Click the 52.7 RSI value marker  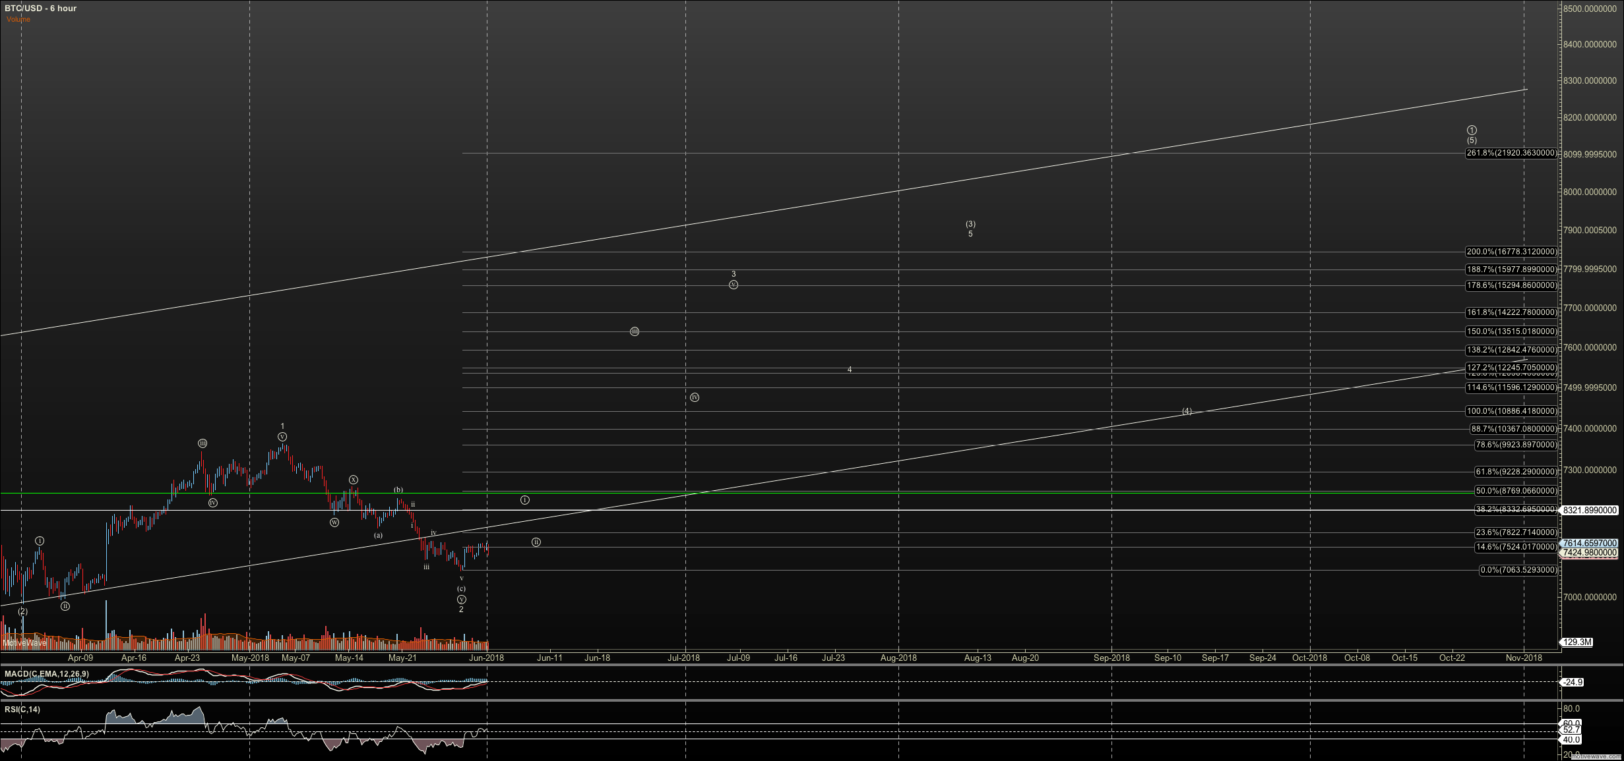[x=1571, y=730]
